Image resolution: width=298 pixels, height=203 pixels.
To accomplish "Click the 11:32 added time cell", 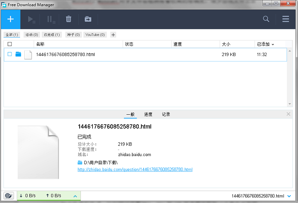I will click(262, 55).
